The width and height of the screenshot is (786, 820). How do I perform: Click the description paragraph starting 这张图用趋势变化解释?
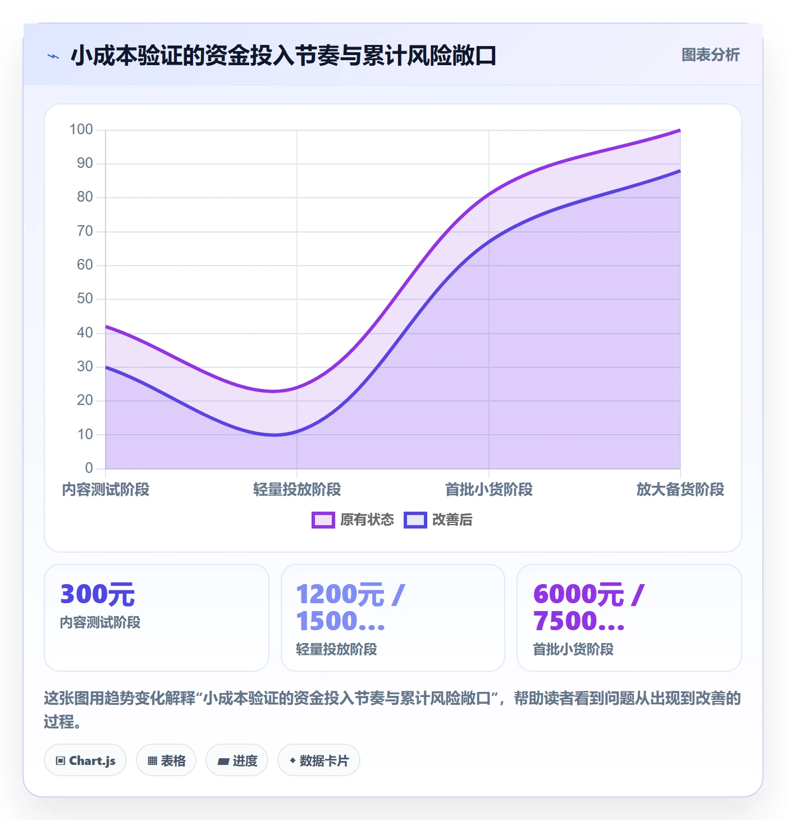[393, 710]
